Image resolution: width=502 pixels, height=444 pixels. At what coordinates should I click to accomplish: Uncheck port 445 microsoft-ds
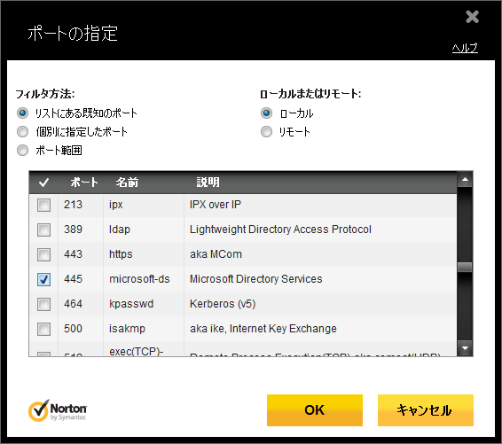pos(43,279)
